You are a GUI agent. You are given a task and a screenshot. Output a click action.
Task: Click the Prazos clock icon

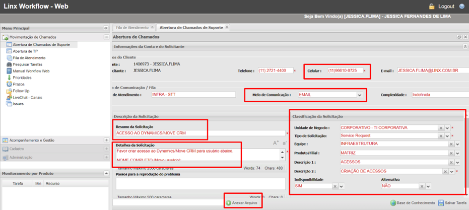[x=9, y=84]
